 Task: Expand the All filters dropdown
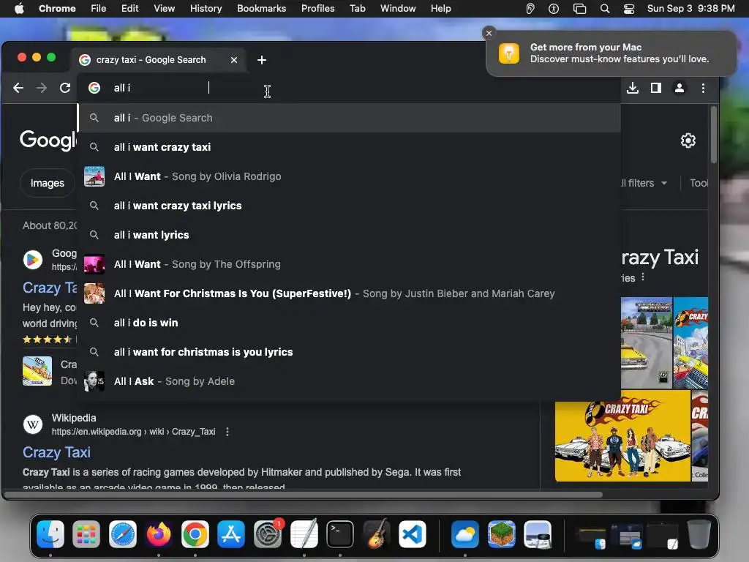click(644, 183)
